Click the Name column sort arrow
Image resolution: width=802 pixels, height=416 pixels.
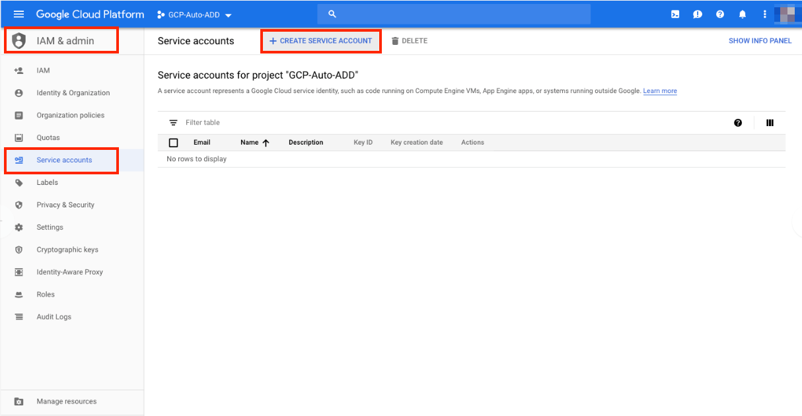pyautogui.click(x=266, y=143)
